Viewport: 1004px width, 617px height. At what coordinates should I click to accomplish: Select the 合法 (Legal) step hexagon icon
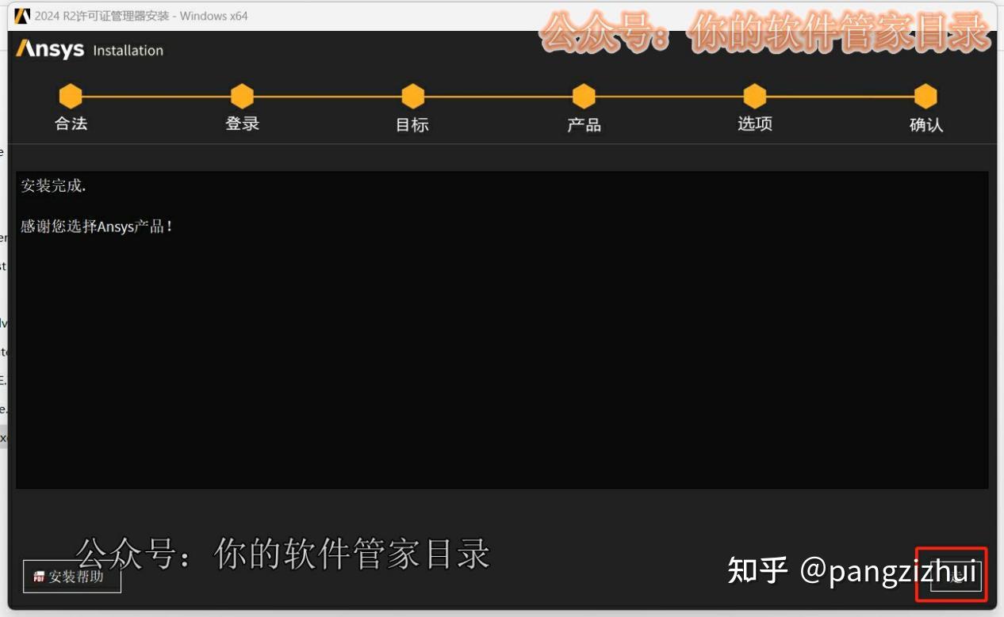click(71, 95)
